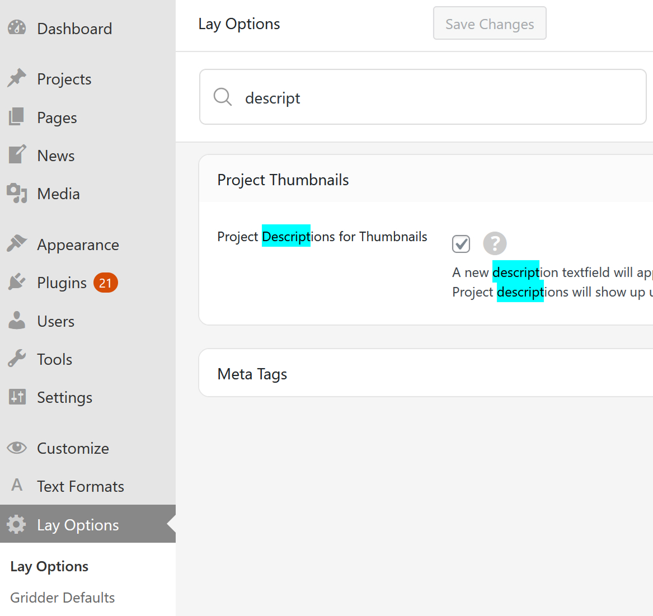Click the Projects pushpin icon
The image size is (653, 616).
pyautogui.click(x=17, y=78)
